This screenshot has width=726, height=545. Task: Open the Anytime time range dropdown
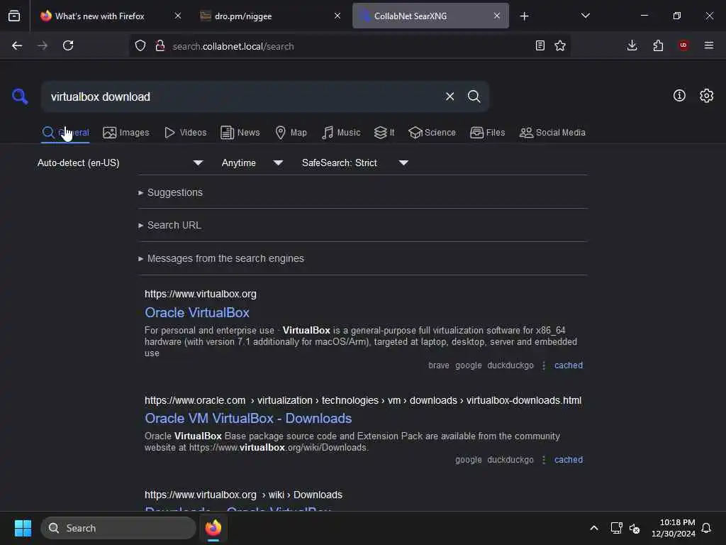[x=252, y=163]
